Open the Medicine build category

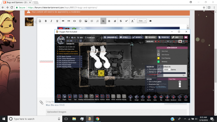pos(97,97)
